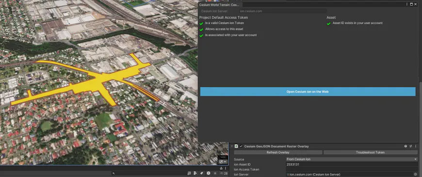Click the Raster Overlay script icon
This screenshot has width=422, height=177.
tap(236, 146)
